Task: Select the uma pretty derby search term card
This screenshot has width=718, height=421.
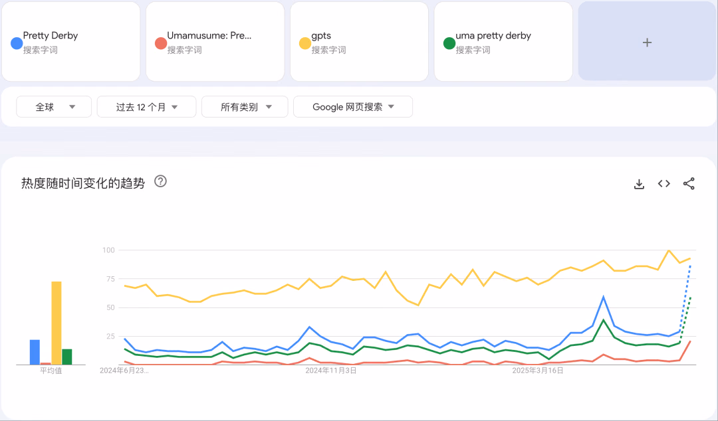Action: tap(503, 42)
